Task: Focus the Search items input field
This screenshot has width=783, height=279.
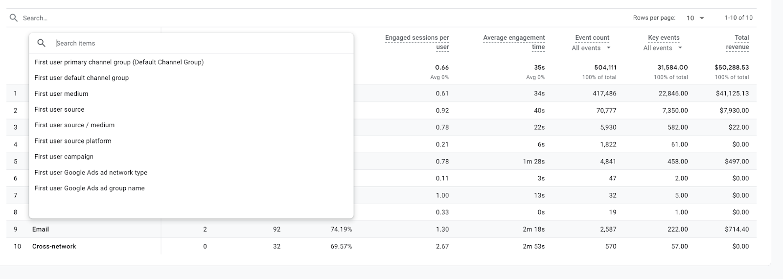Action: click(x=196, y=43)
